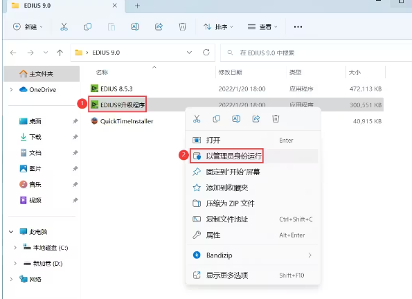The image size is (412, 299).
Task: Click the Cut icon in the Explorer toolbar
Action: (64, 27)
